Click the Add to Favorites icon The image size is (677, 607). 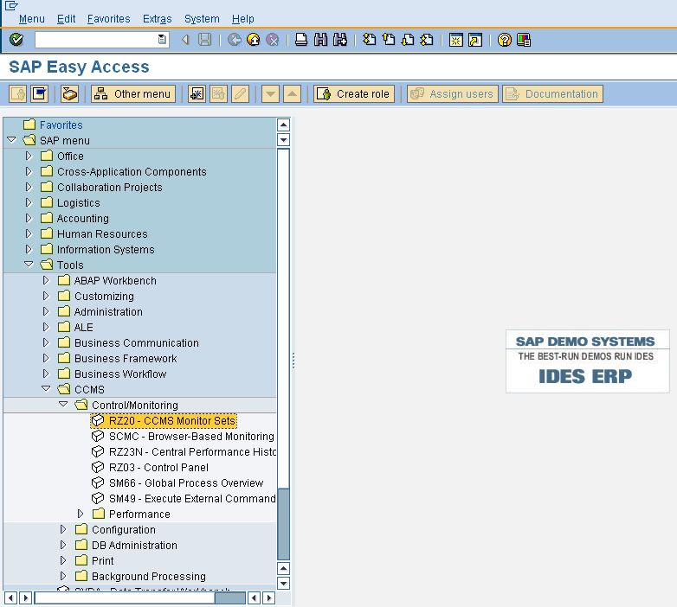pyautogui.click(x=197, y=93)
